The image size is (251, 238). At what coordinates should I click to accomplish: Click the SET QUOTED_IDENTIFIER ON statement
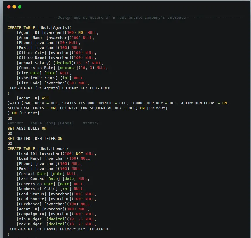[35, 139]
